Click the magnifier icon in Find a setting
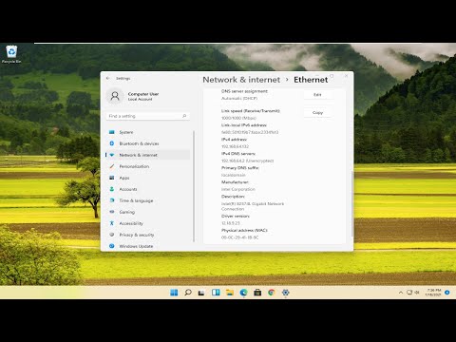Image resolution: width=456 pixels, height=342 pixels. click(184, 116)
